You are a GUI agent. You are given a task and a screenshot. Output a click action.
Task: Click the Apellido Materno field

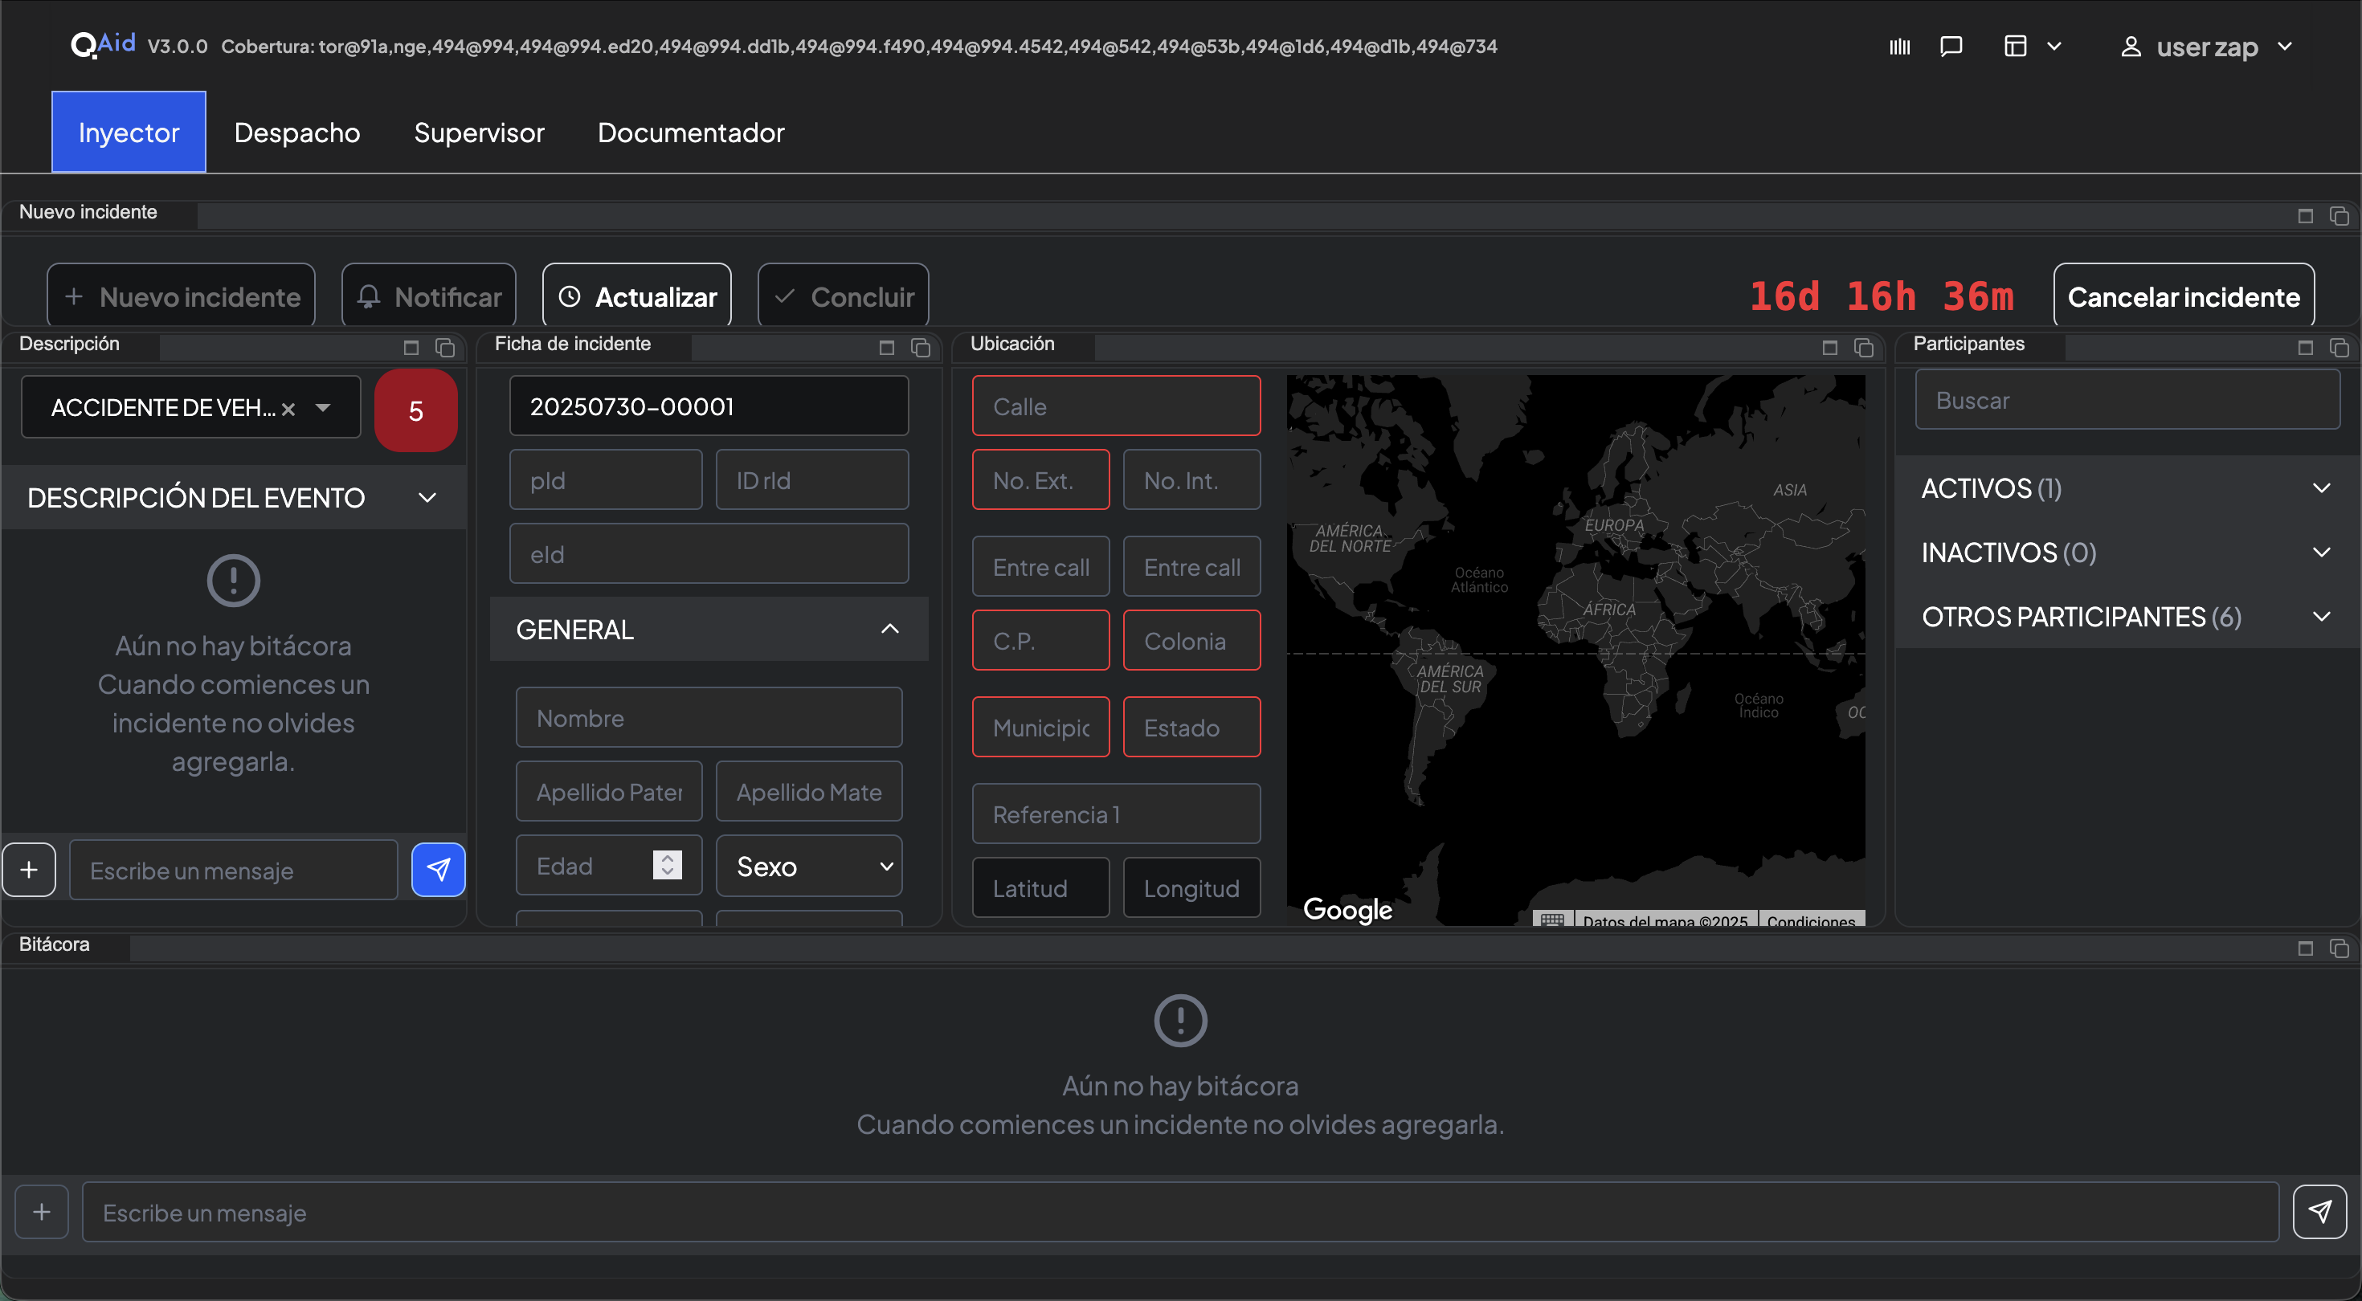(x=809, y=791)
